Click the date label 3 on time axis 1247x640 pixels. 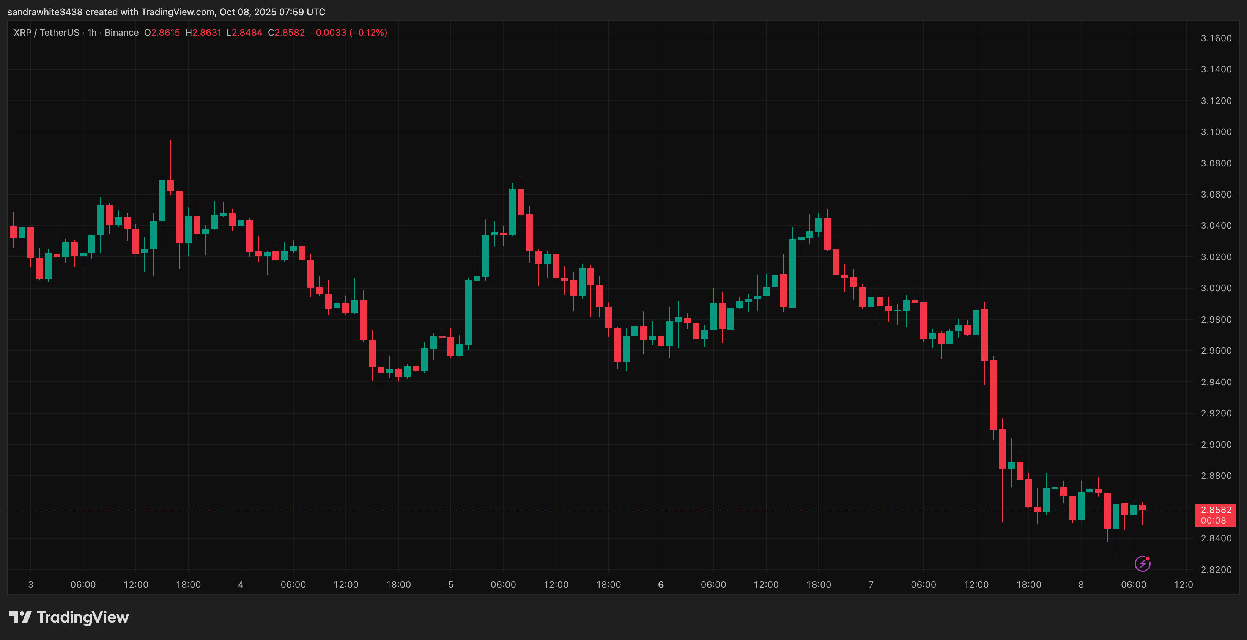coord(30,584)
